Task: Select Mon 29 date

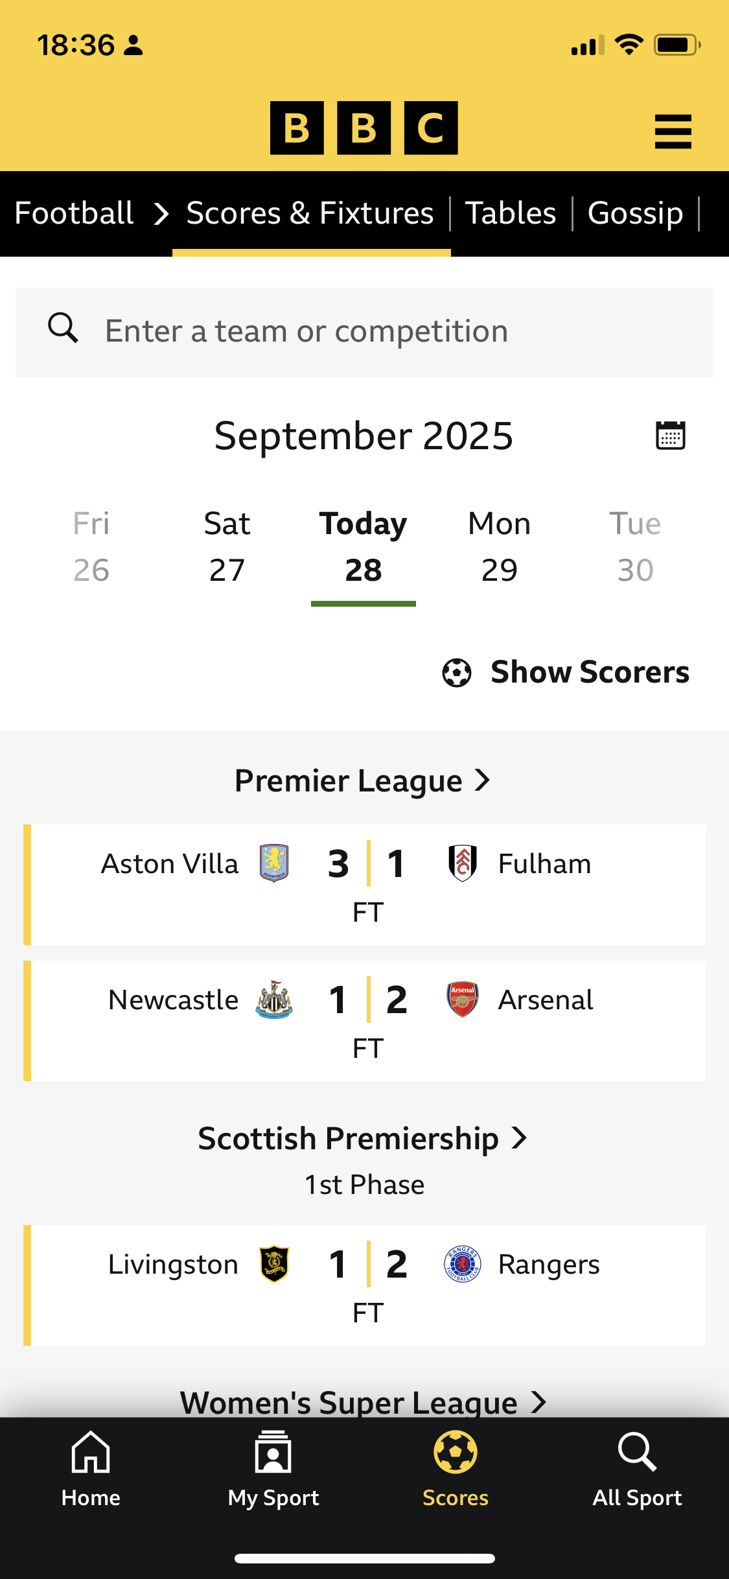Action: [x=499, y=546]
